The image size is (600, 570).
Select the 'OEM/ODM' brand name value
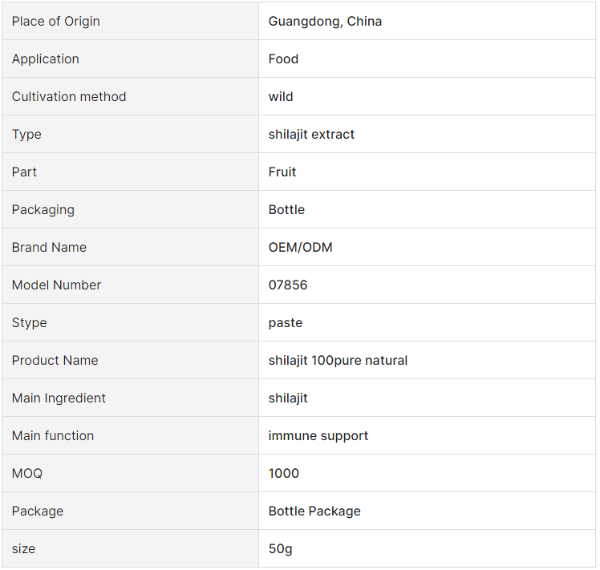click(x=300, y=248)
